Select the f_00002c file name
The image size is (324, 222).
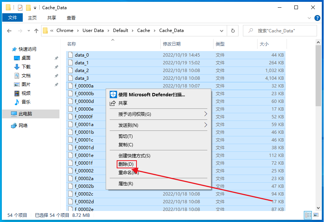click(84, 194)
